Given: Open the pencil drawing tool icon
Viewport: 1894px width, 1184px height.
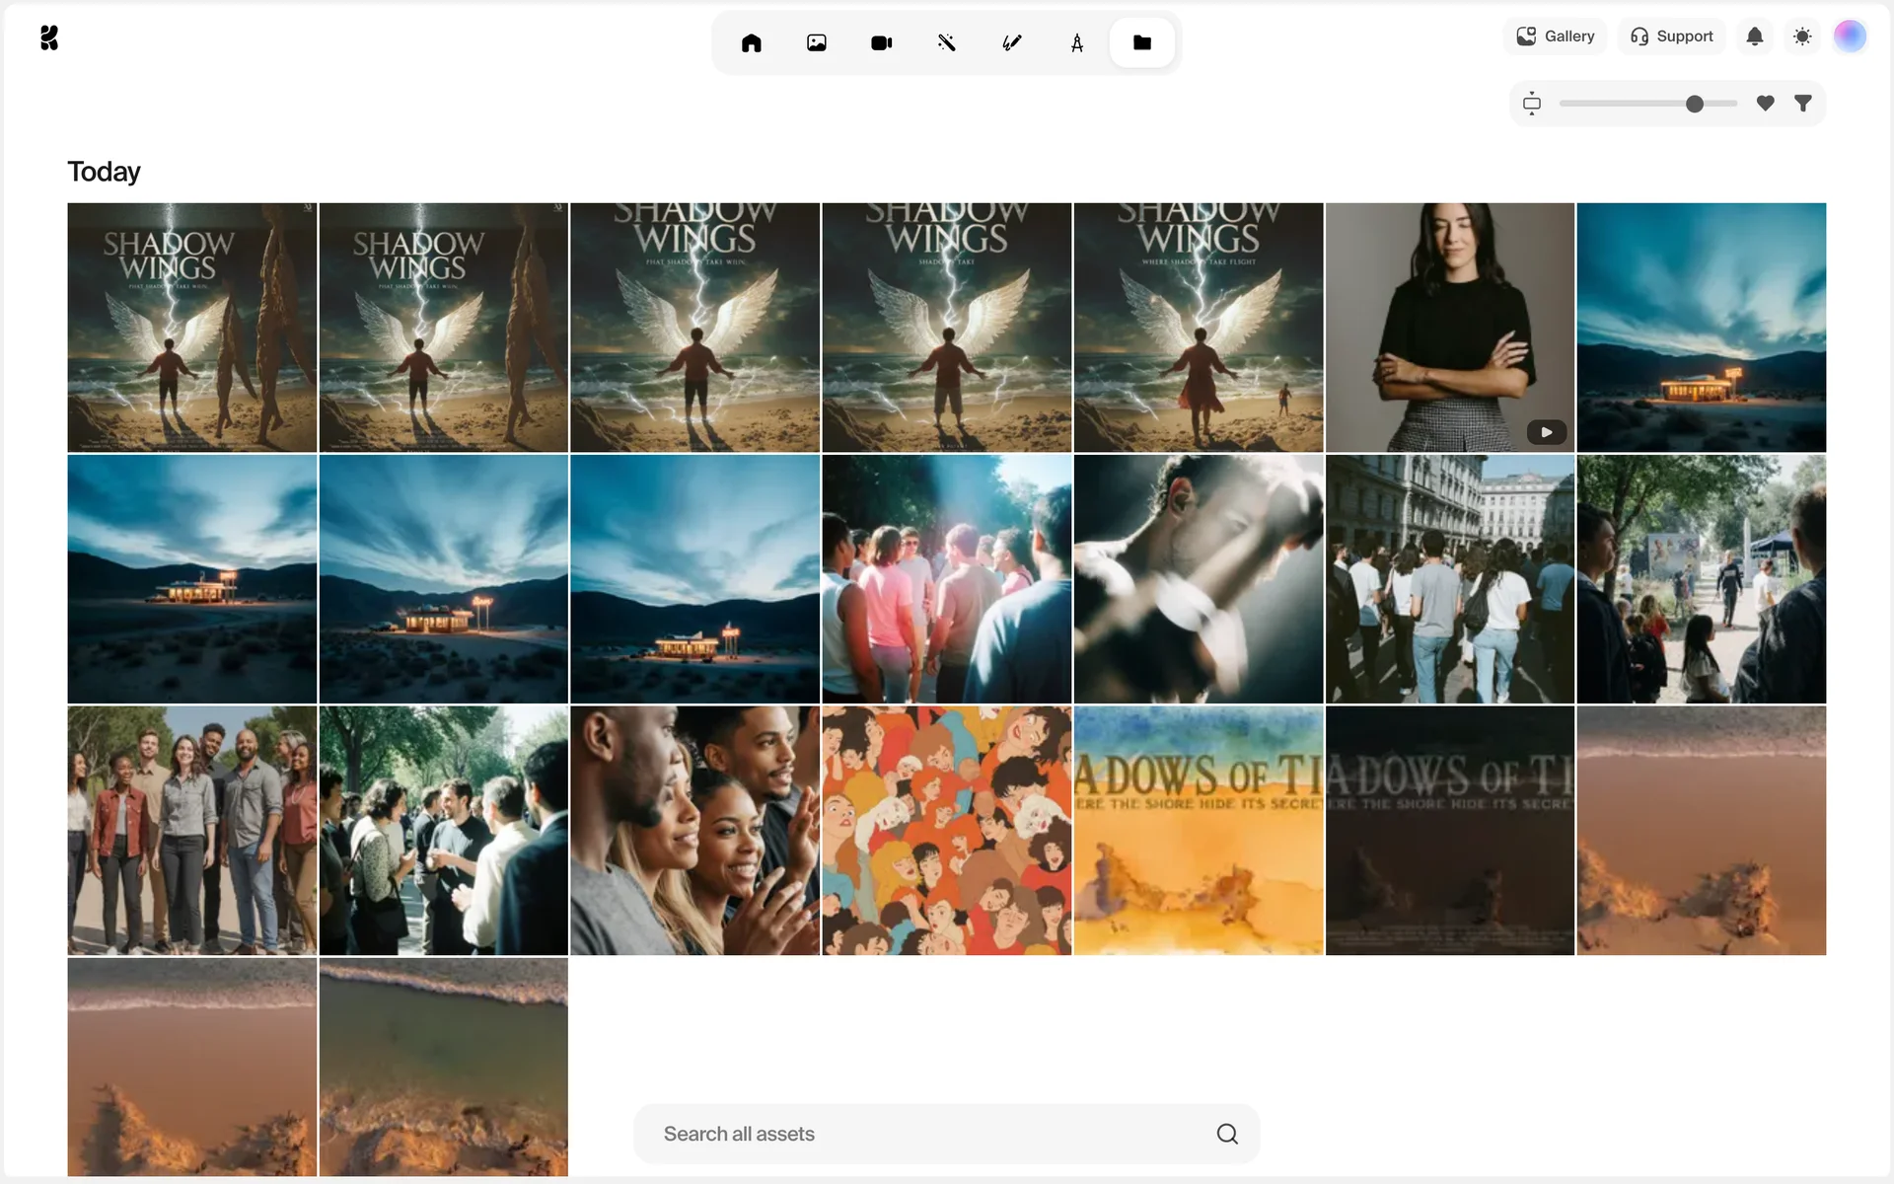Looking at the screenshot, I should (1011, 42).
